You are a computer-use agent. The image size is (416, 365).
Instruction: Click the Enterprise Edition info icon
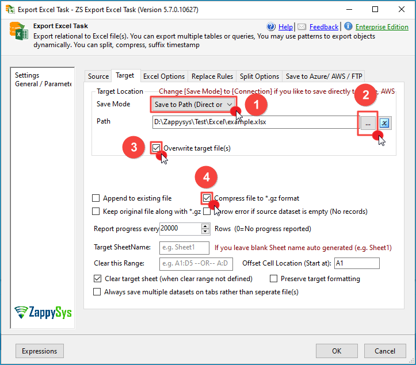pos(348,27)
